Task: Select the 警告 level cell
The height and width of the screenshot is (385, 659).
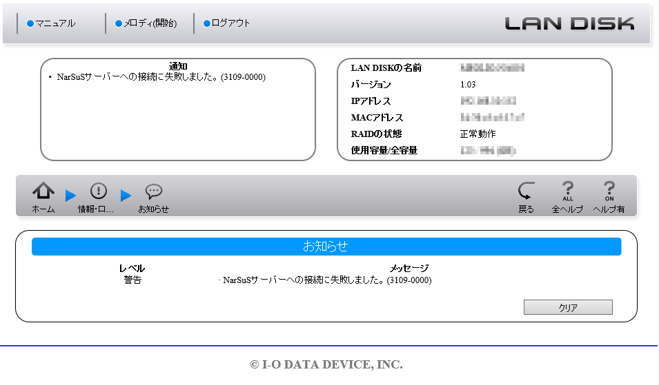Action: (x=132, y=280)
